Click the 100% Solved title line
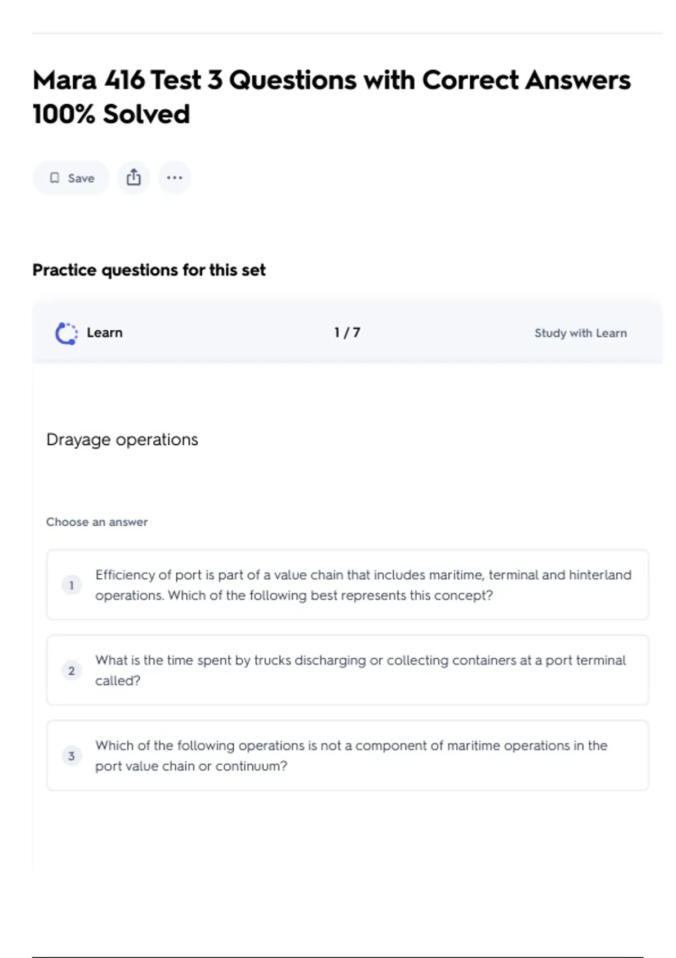Image resolution: width=676 pixels, height=958 pixels. click(x=111, y=114)
